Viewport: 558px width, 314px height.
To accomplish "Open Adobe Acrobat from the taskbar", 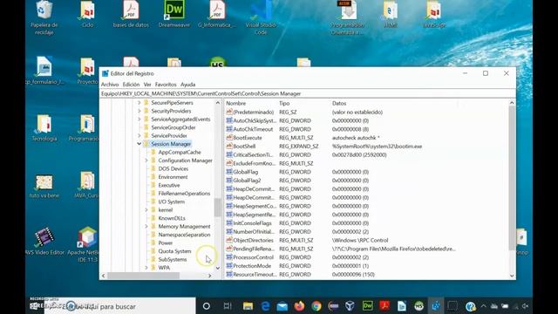I will [x=384, y=306].
